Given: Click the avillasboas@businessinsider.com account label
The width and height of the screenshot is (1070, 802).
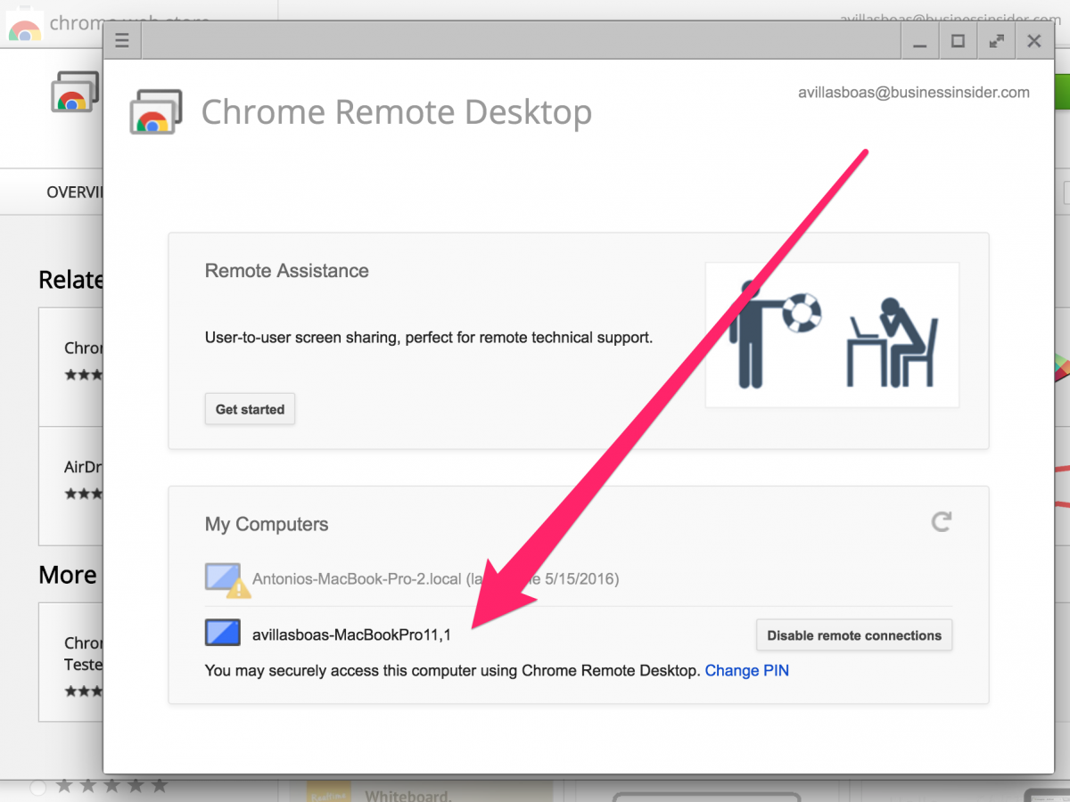Looking at the screenshot, I should (913, 93).
